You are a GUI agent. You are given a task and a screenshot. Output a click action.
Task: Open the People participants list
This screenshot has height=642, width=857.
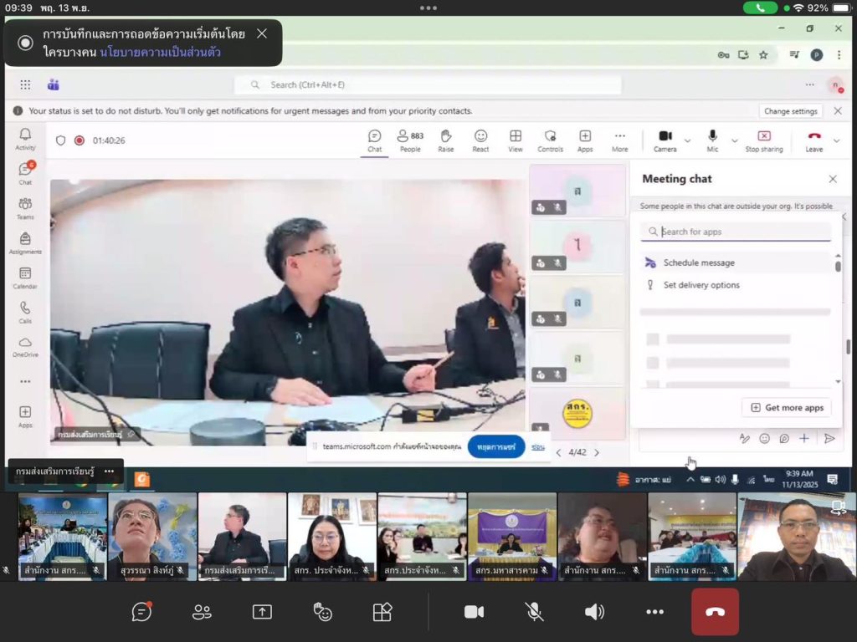click(x=410, y=139)
